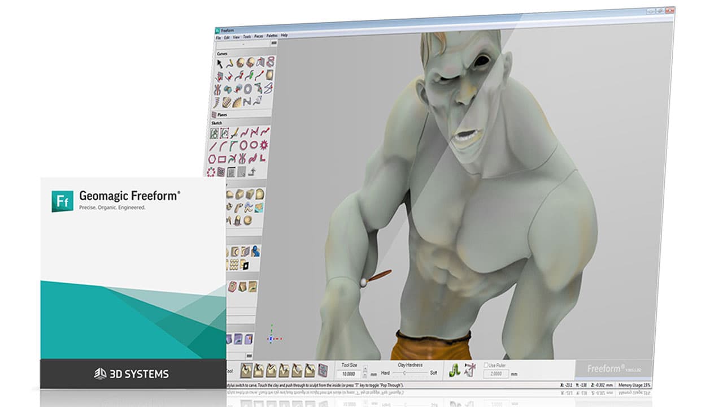Enable the Use Ruler checkbox

[x=486, y=365]
